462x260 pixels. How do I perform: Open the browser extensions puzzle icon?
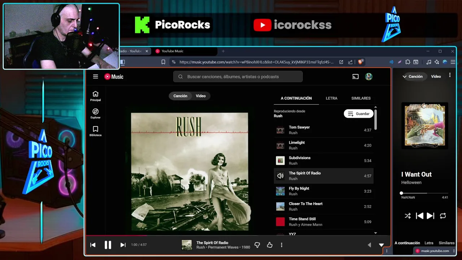(x=408, y=62)
